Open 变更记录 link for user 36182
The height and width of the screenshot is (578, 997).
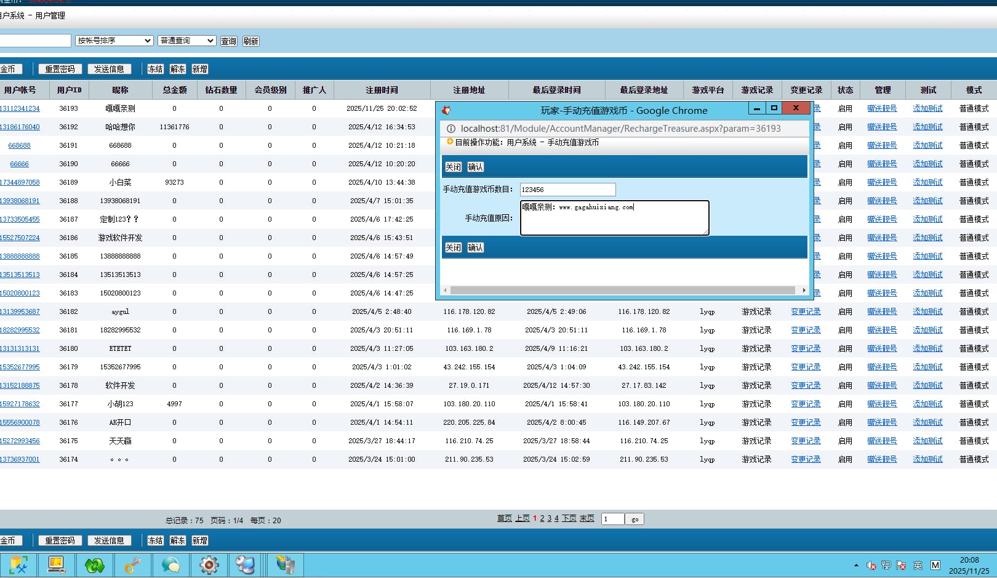(806, 311)
